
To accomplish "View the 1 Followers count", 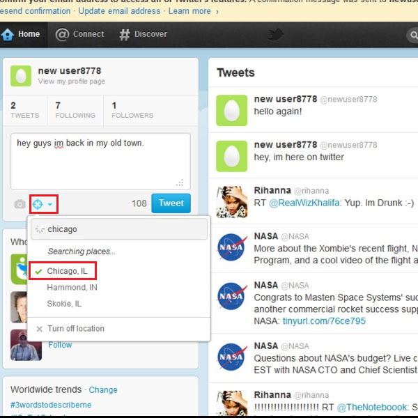I will pyautogui.click(x=132, y=110).
